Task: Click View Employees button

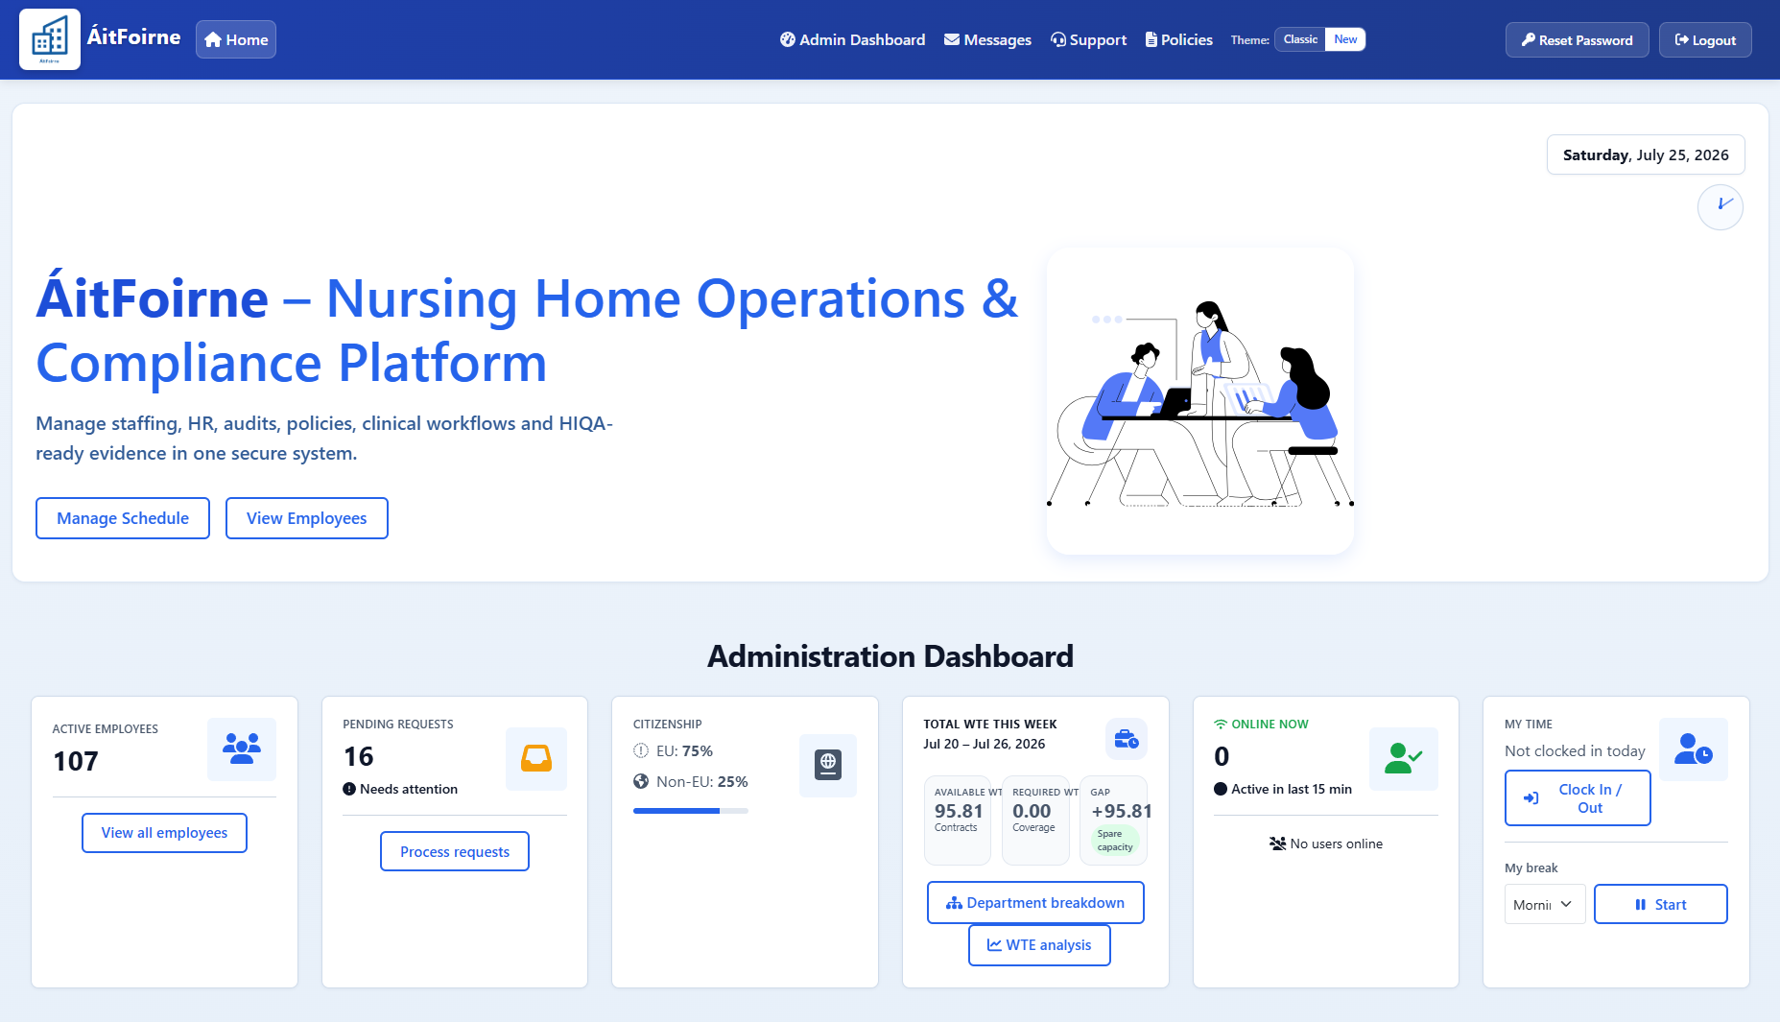Action: click(x=307, y=518)
